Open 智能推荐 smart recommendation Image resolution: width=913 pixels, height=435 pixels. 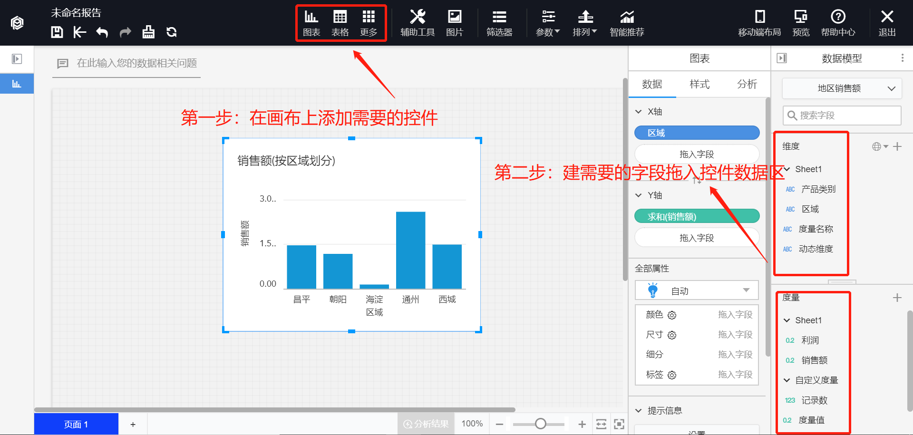point(627,23)
